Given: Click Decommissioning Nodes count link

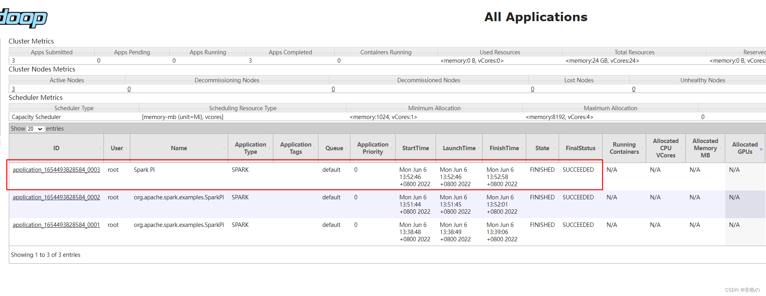Looking at the screenshot, I should 129,89.
